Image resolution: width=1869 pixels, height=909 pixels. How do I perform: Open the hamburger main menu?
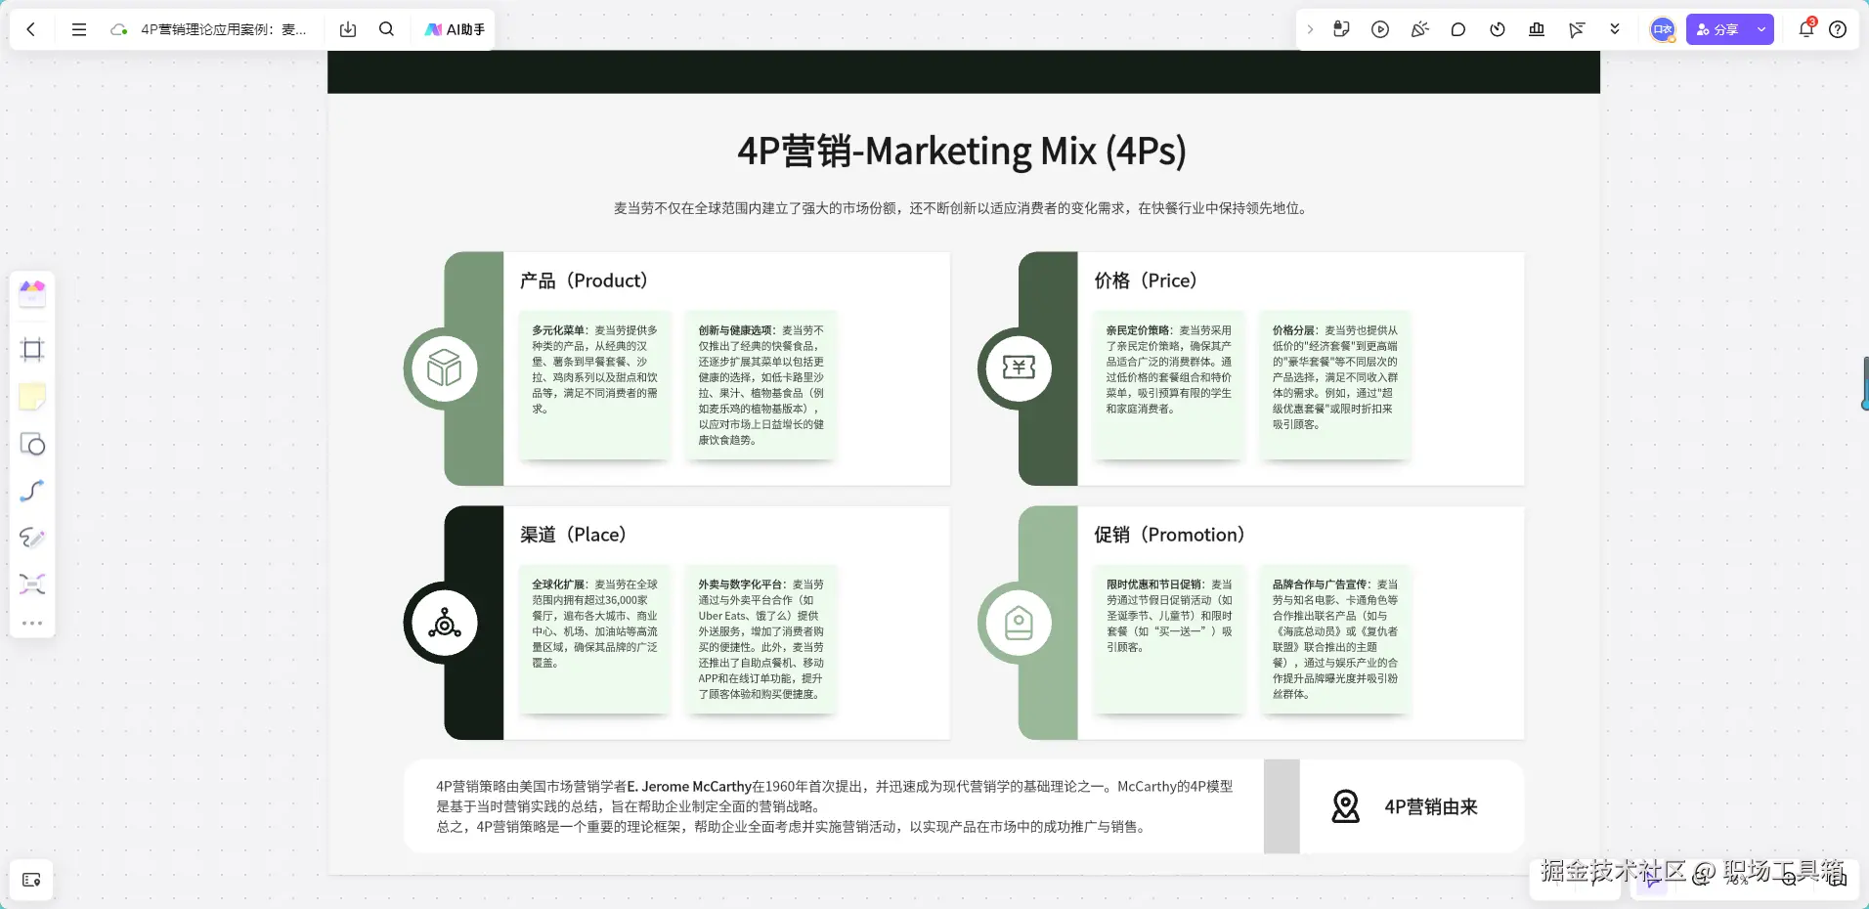pyautogui.click(x=79, y=29)
